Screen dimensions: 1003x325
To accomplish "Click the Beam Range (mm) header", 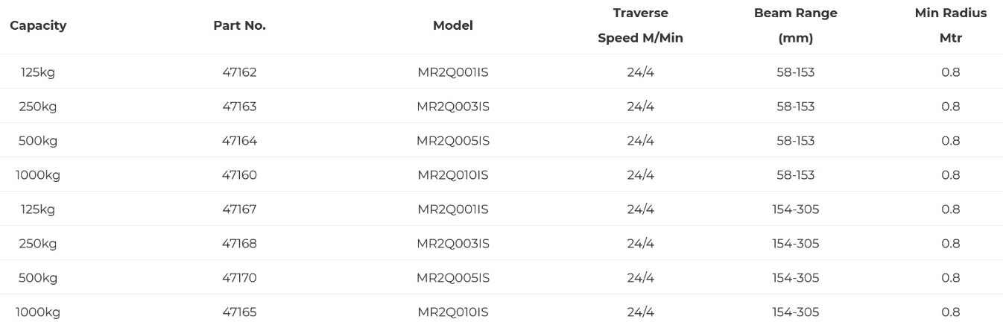I will (x=796, y=25).
